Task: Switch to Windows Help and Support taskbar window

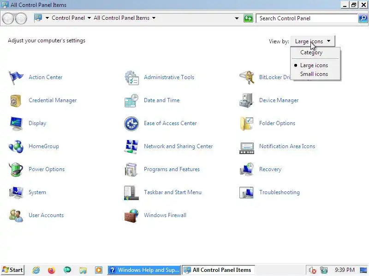Action: [144, 270]
